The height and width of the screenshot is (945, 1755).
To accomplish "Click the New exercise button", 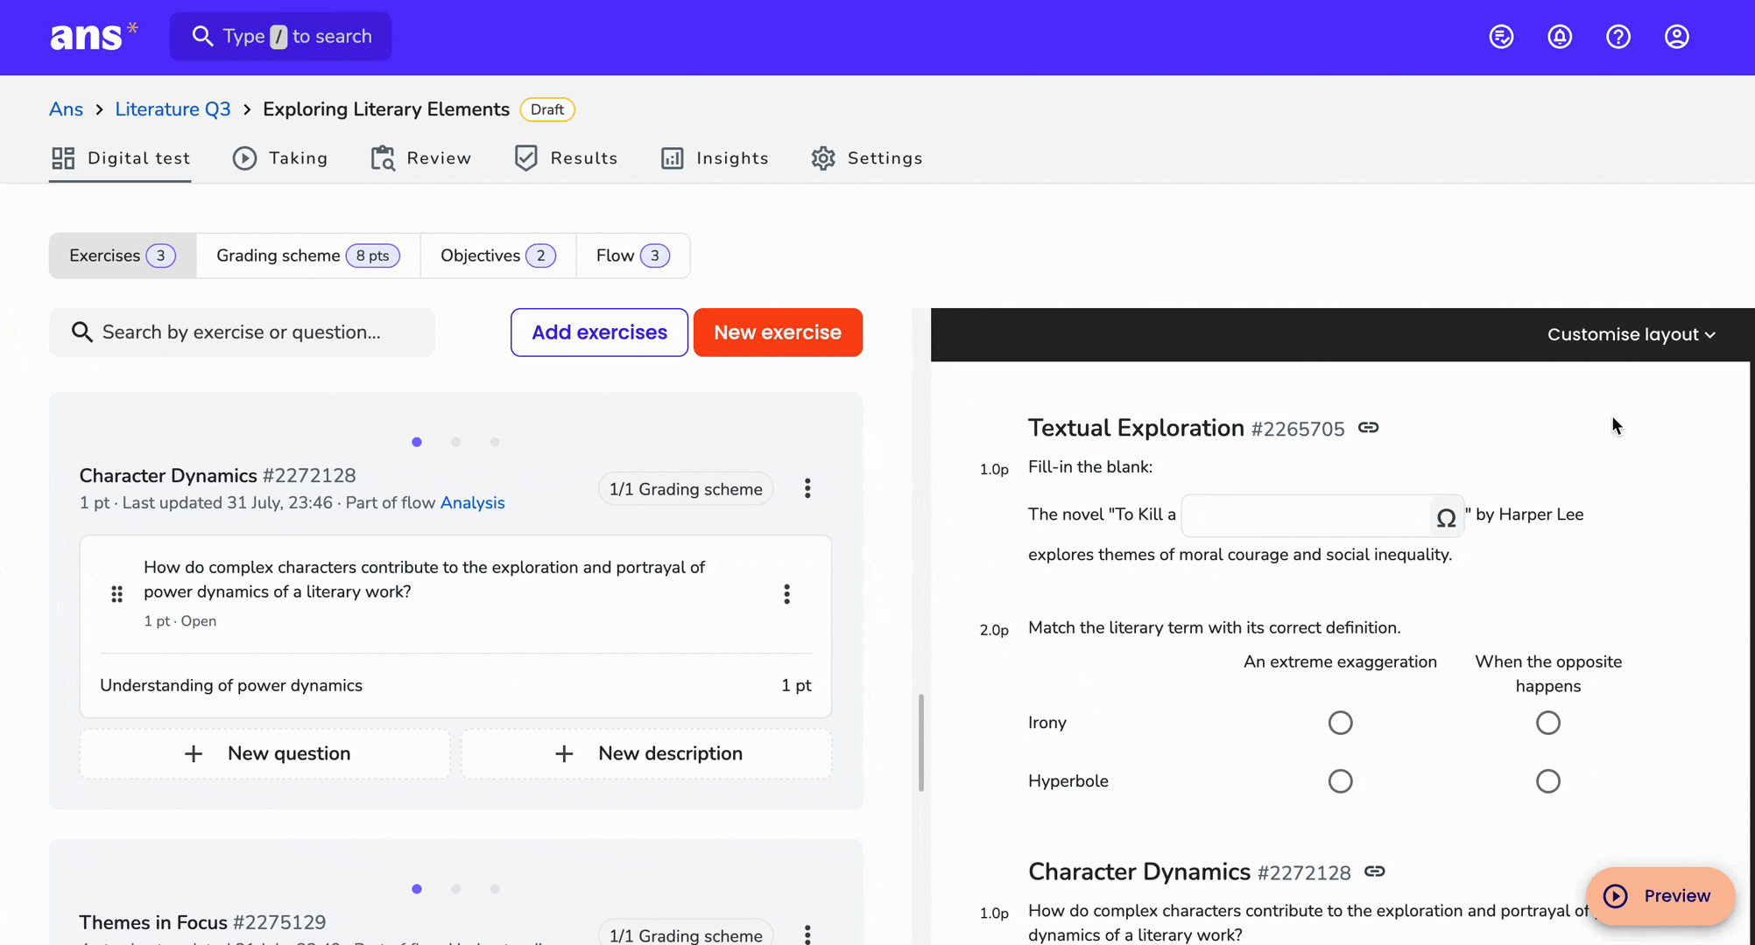I will pyautogui.click(x=778, y=332).
